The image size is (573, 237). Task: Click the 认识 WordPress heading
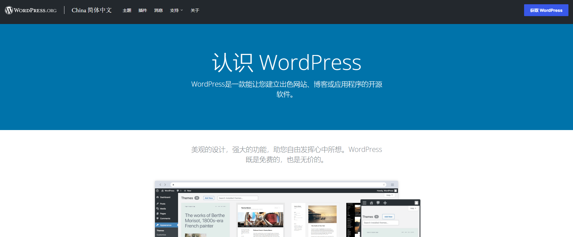click(286, 63)
